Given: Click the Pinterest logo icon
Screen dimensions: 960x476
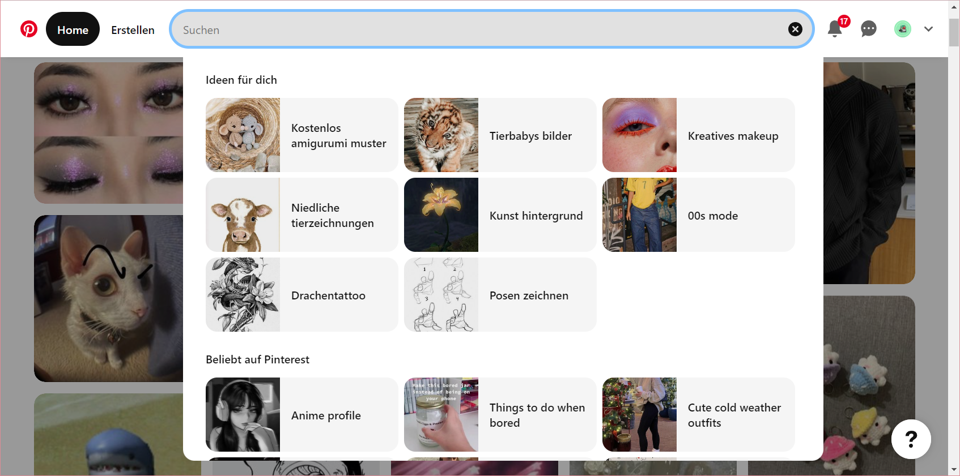Looking at the screenshot, I should point(29,29).
